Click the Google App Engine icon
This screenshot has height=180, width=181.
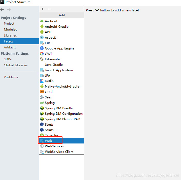pyautogui.click(x=42, y=48)
